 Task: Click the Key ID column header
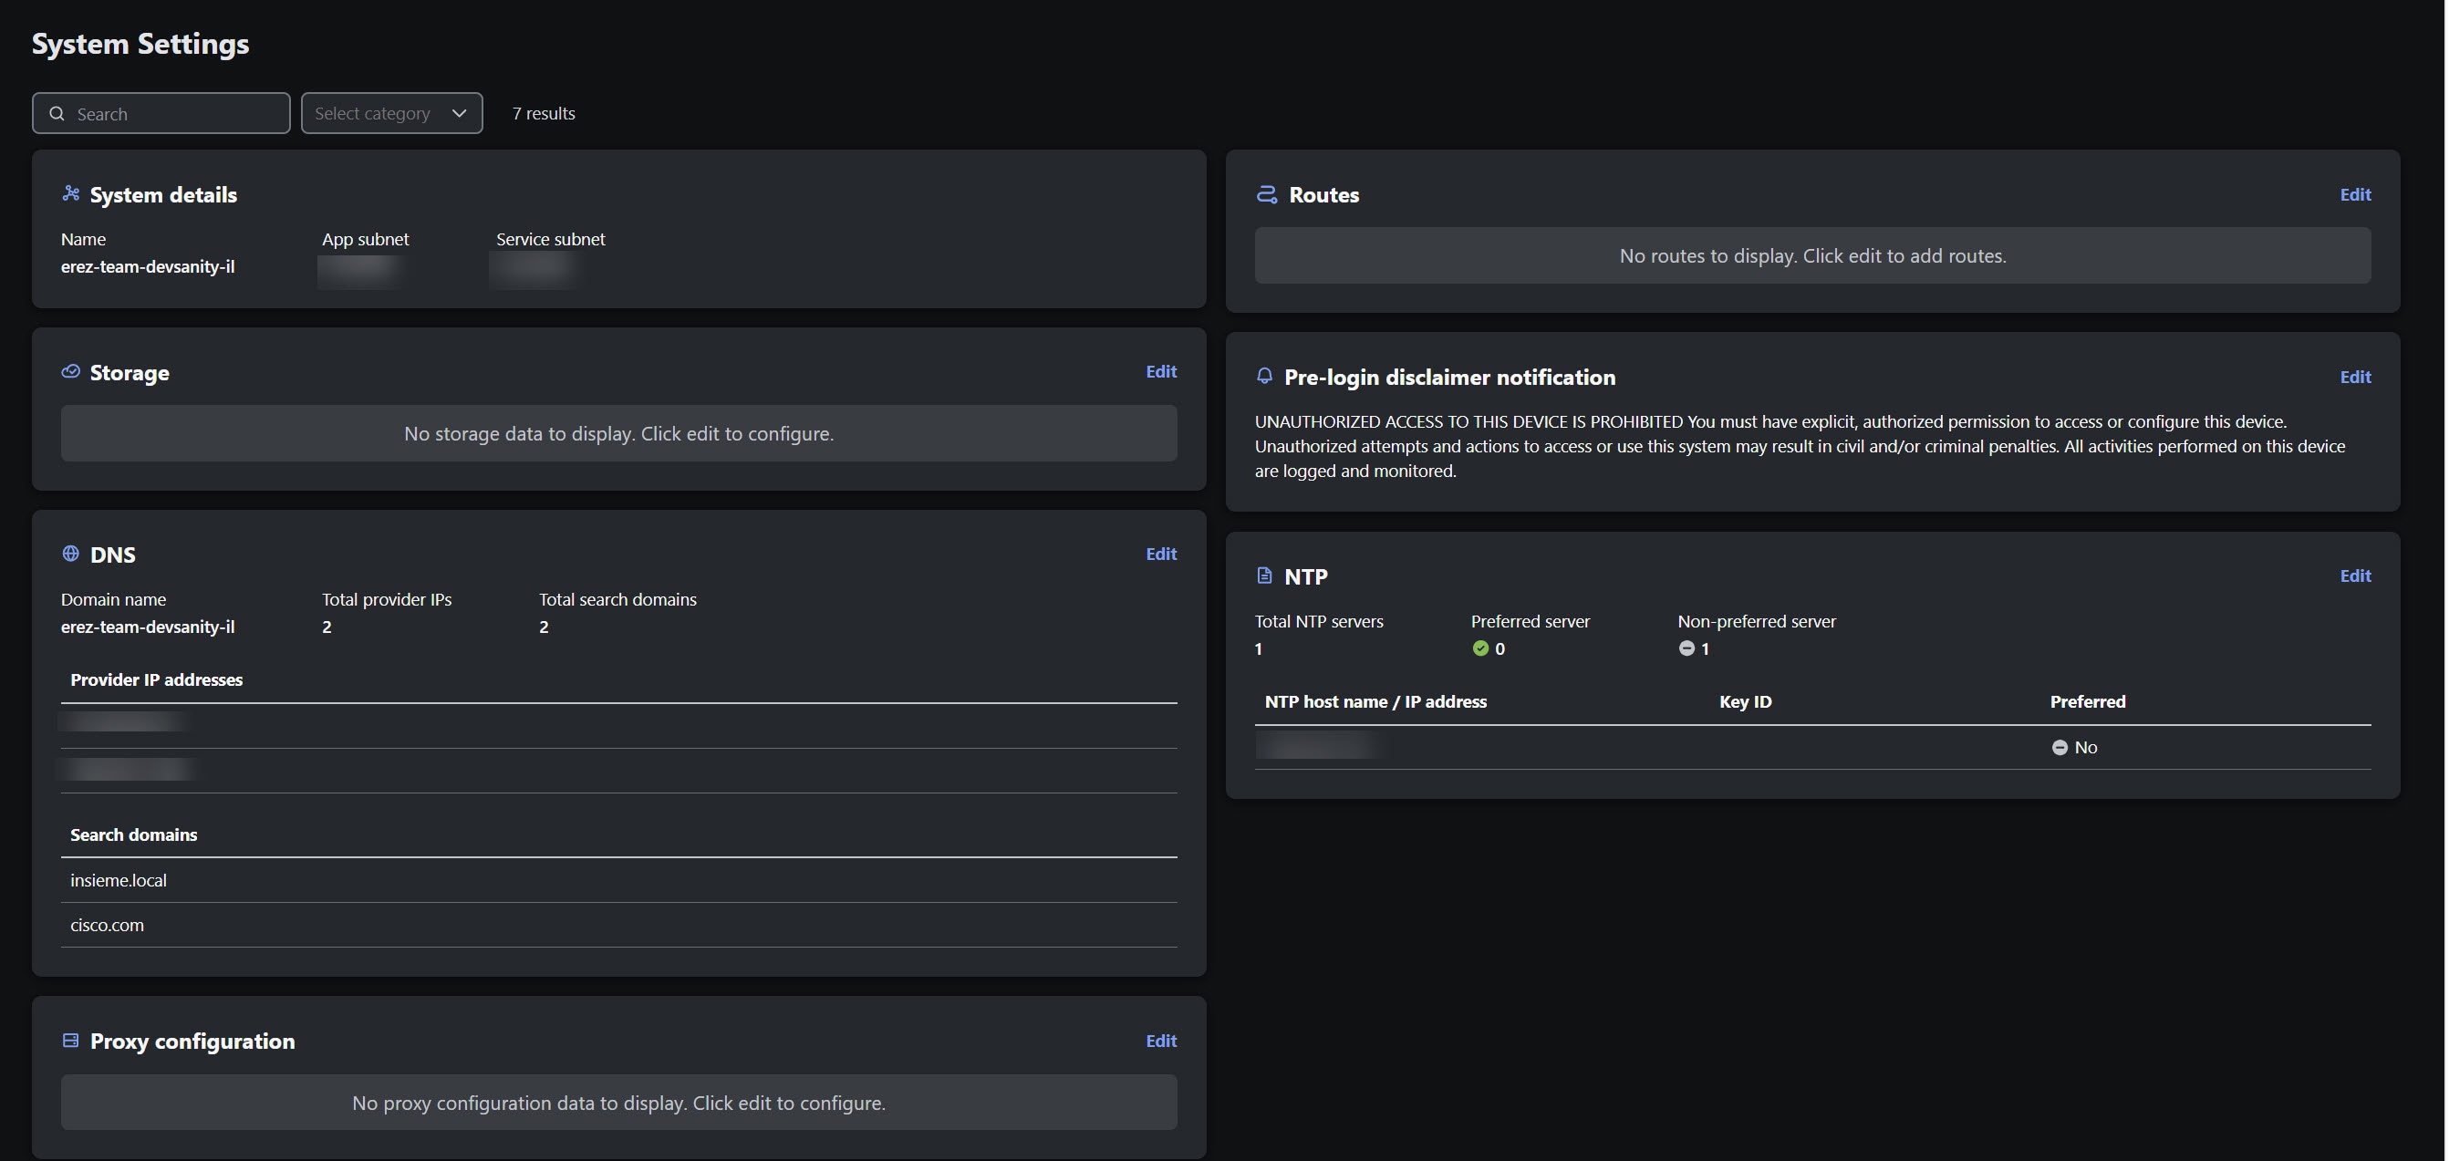(1746, 701)
